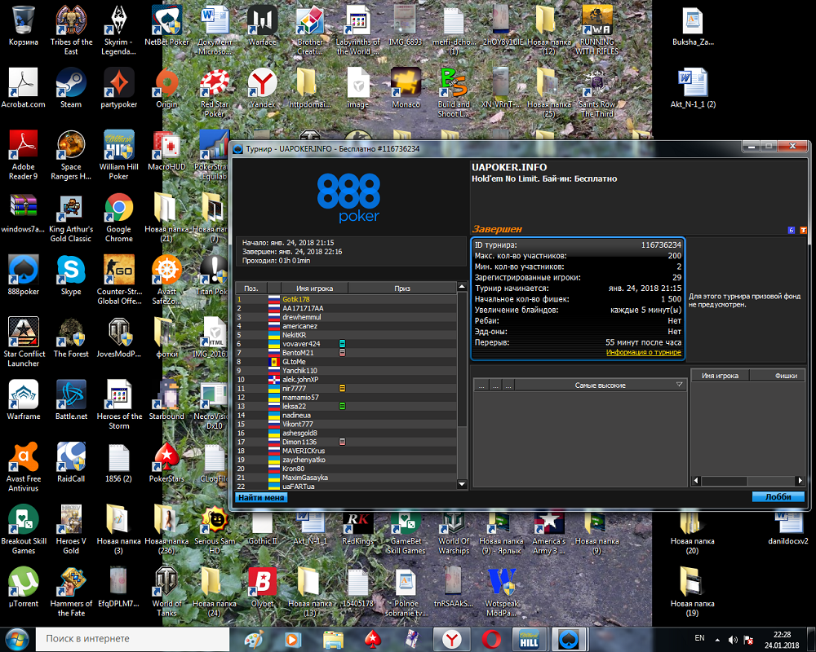Open Yandex browser from the taskbar
Image resolution: width=816 pixels, height=652 pixels.
click(452, 640)
